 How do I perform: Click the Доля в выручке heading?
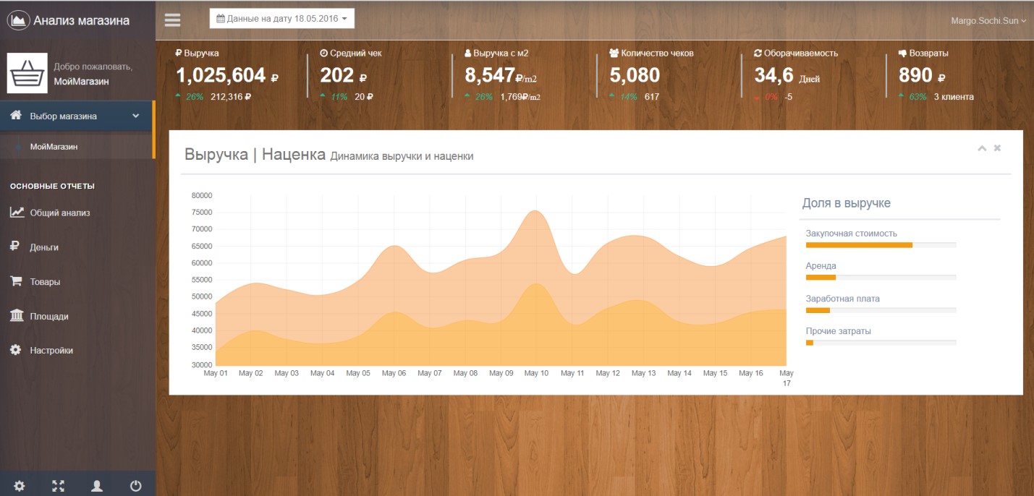pyautogui.click(x=847, y=203)
